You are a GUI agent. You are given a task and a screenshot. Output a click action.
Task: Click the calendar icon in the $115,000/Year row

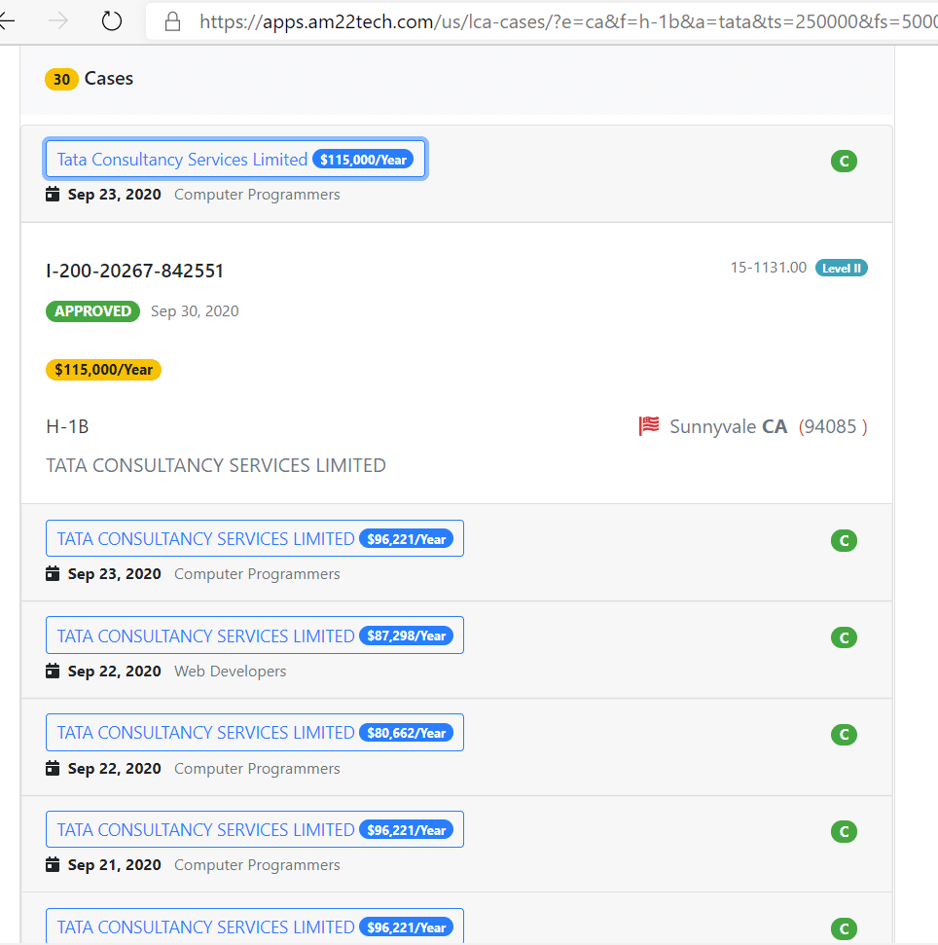point(53,194)
